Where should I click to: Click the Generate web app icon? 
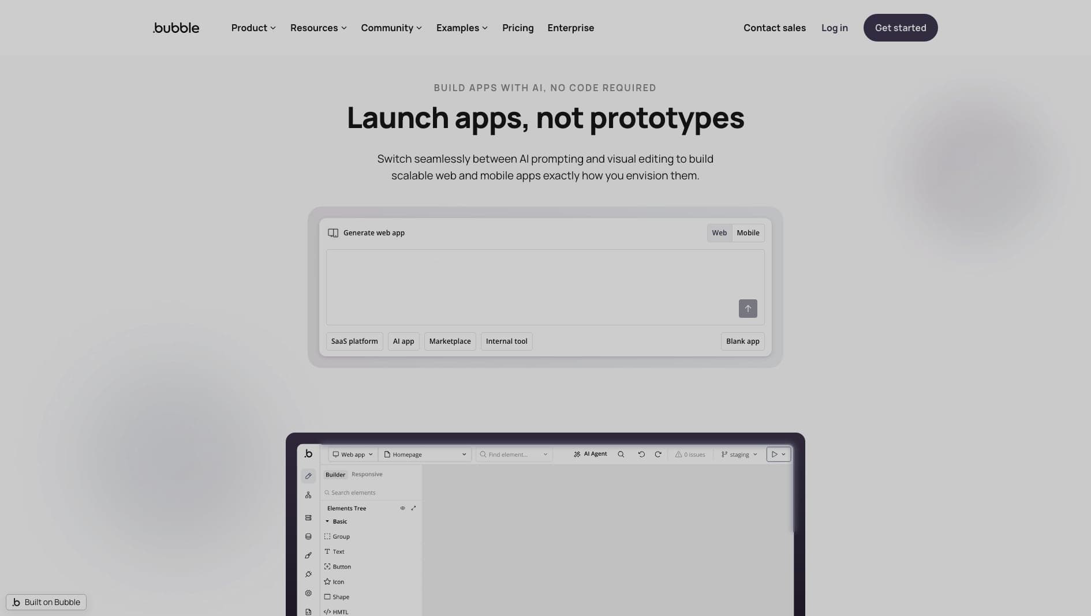pyautogui.click(x=333, y=233)
